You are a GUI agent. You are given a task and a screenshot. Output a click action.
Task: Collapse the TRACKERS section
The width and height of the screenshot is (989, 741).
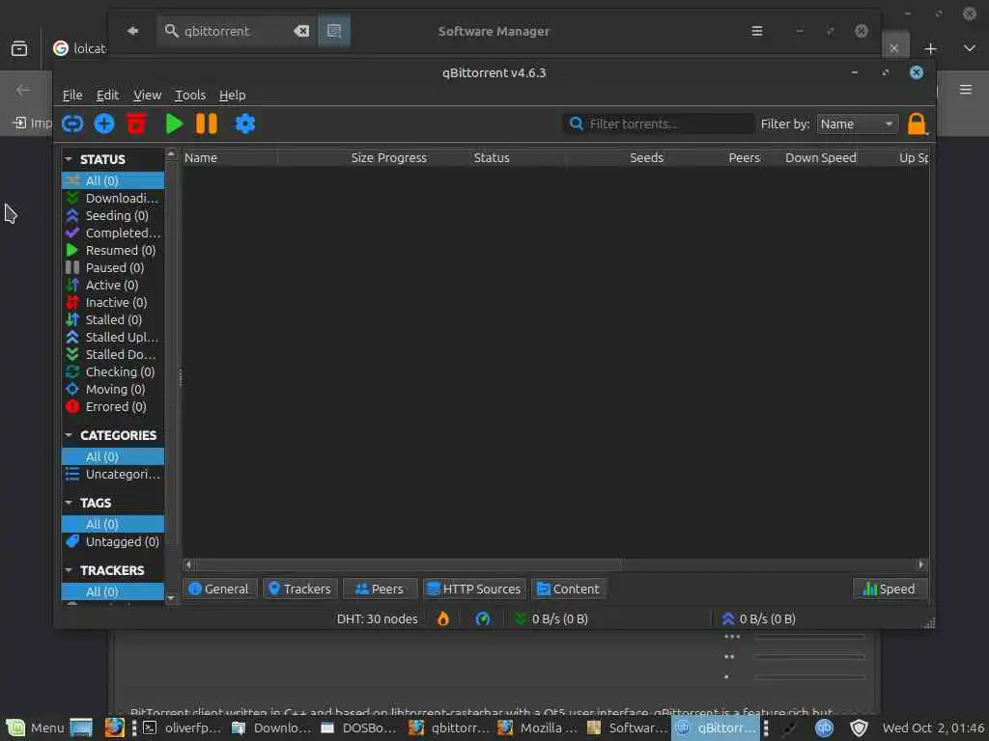(69, 570)
